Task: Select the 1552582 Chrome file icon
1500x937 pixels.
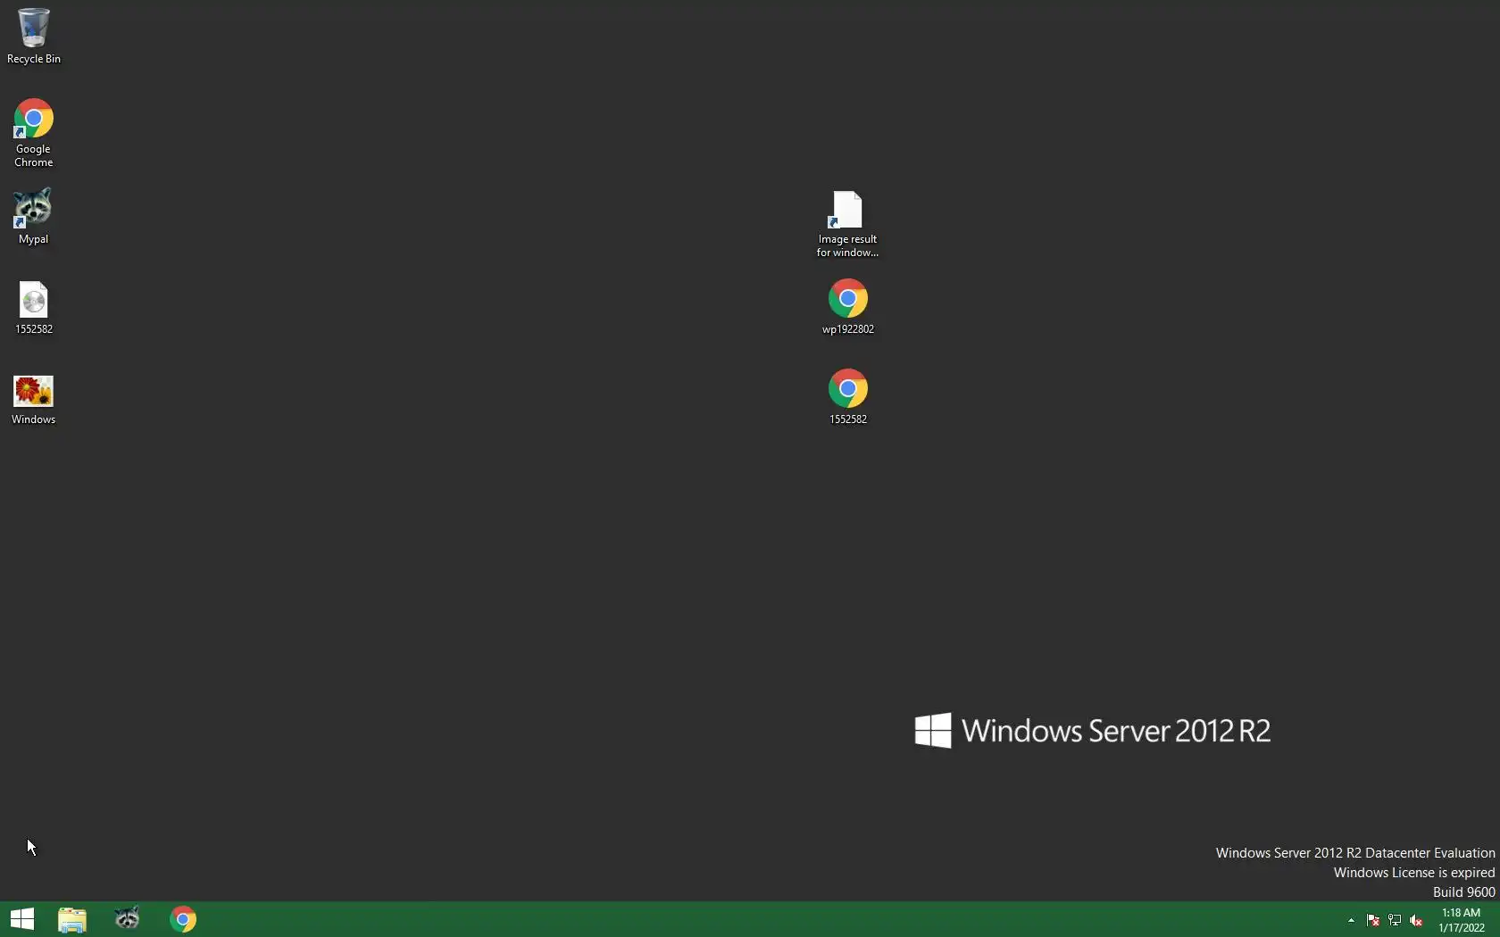Action: (x=847, y=396)
